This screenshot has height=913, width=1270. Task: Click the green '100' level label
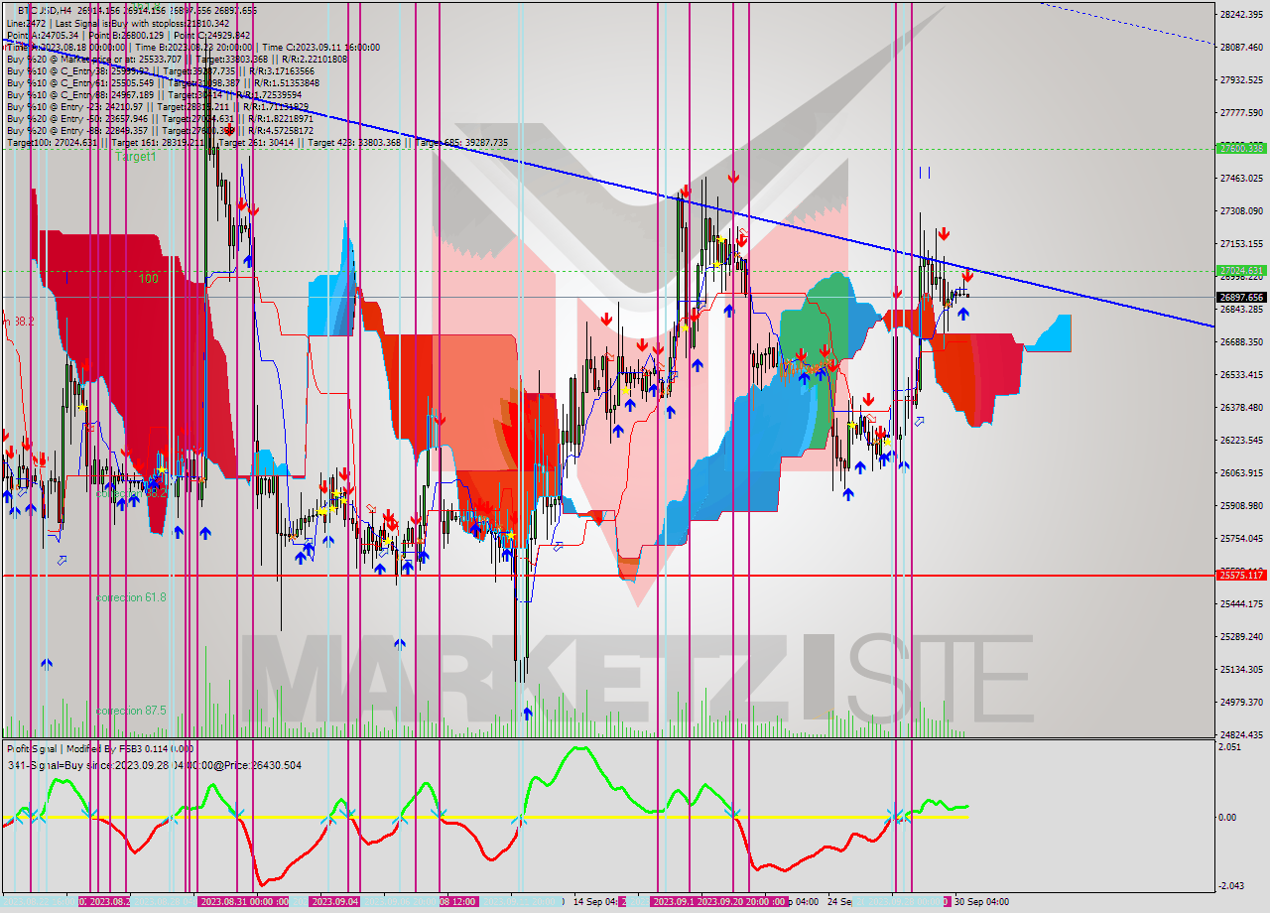coord(149,279)
